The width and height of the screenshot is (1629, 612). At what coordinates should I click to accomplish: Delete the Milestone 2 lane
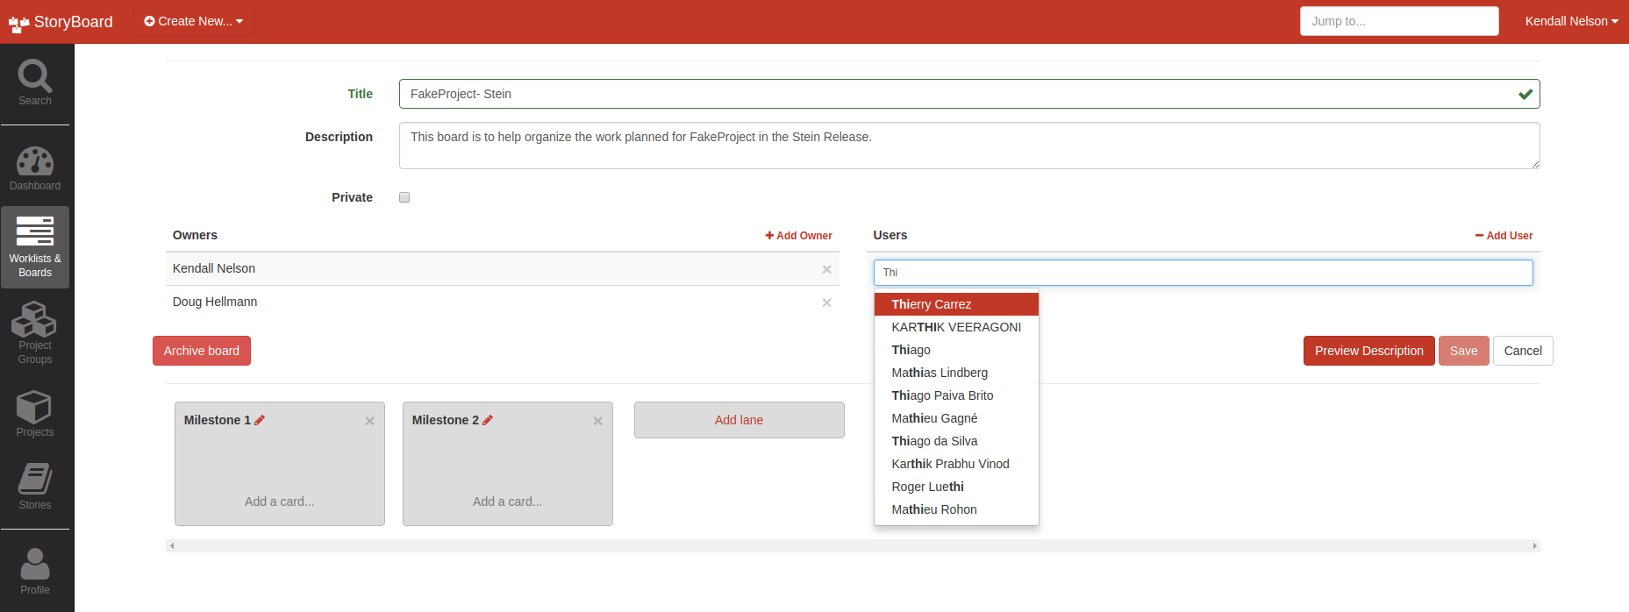tap(597, 421)
